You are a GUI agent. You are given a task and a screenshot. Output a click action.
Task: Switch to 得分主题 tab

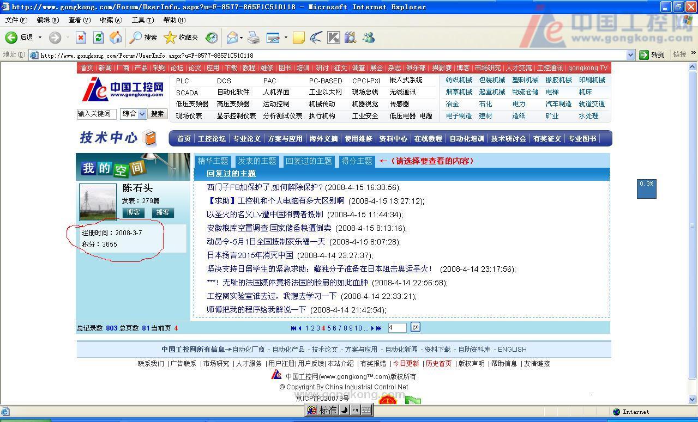[x=357, y=161]
